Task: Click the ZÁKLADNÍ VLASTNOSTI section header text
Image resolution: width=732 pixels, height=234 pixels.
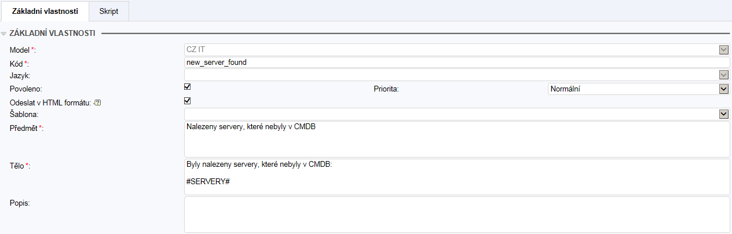Action: tap(52, 34)
